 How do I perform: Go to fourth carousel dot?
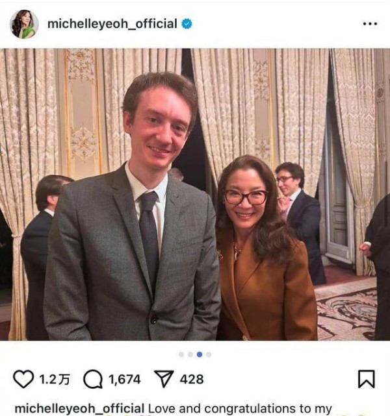209,354
